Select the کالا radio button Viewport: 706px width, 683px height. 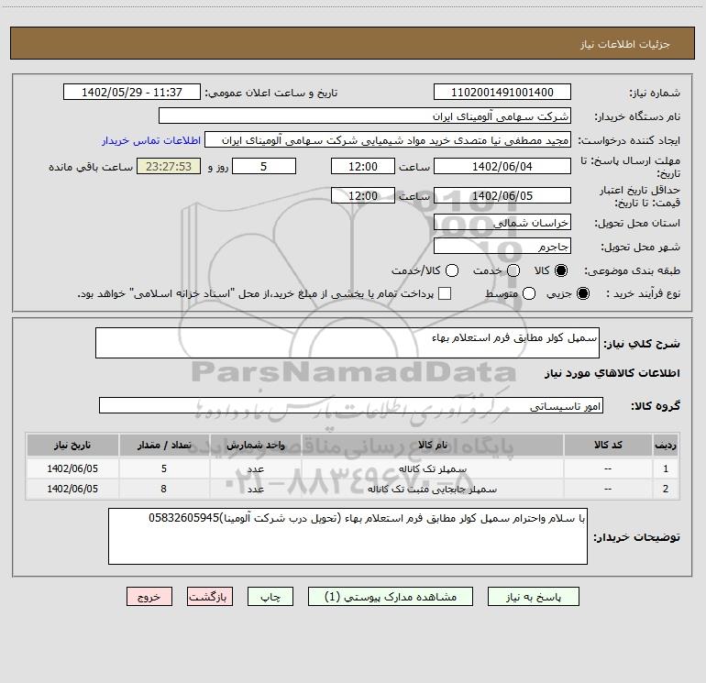pos(561,270)
